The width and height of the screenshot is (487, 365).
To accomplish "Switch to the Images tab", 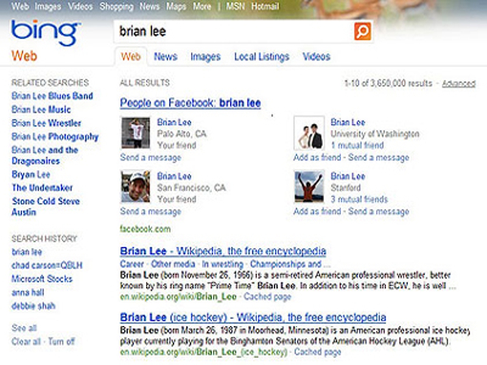I will tap(205, 57).
